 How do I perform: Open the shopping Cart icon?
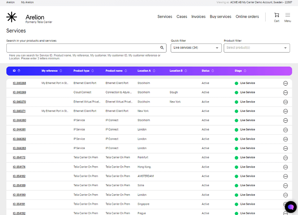(276, 17)
